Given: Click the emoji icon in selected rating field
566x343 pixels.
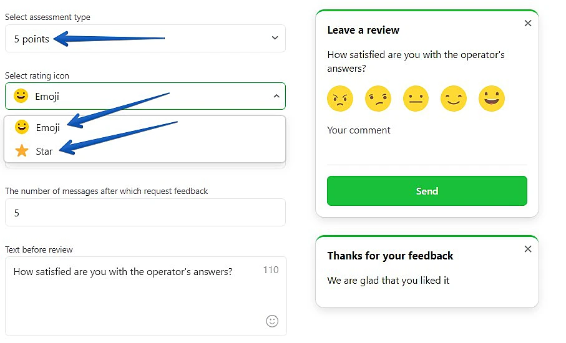Looking at the screenshot, I should click(21, 96).
